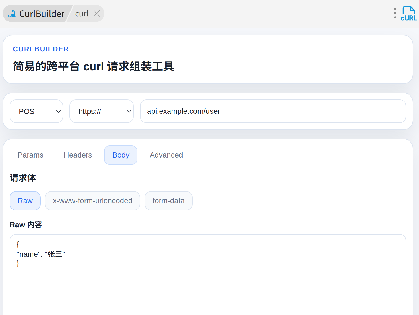The width and height of the screenshot is (419, 315).
Task: Select the Body tab
Action: [121, 155]
